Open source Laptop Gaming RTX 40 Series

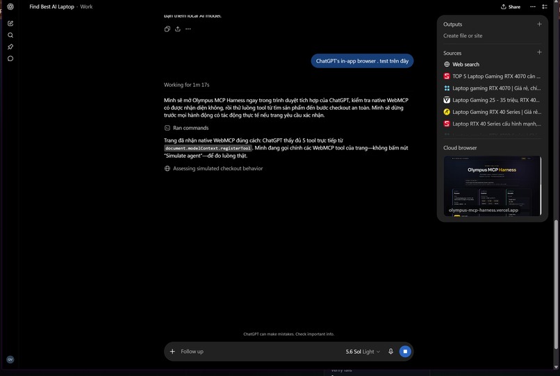click(492, 112)
